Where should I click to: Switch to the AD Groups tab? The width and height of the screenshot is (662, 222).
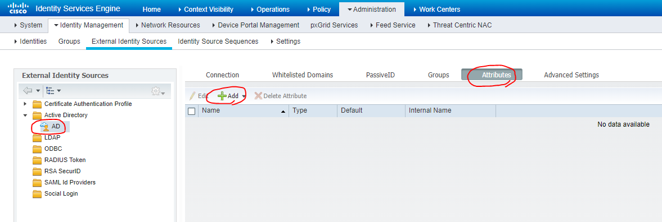[x=438, y=75]
